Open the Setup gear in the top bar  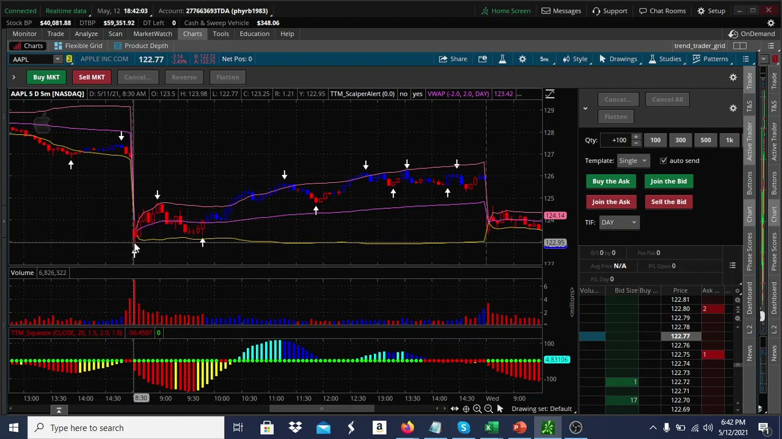pyautogui.click(x=711, y=11)
